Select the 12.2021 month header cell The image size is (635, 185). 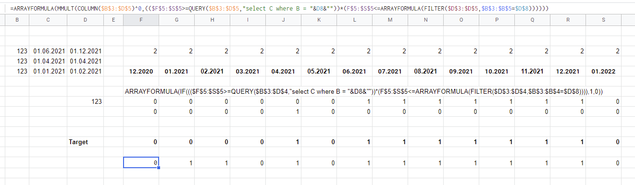[x=568, y=71]
